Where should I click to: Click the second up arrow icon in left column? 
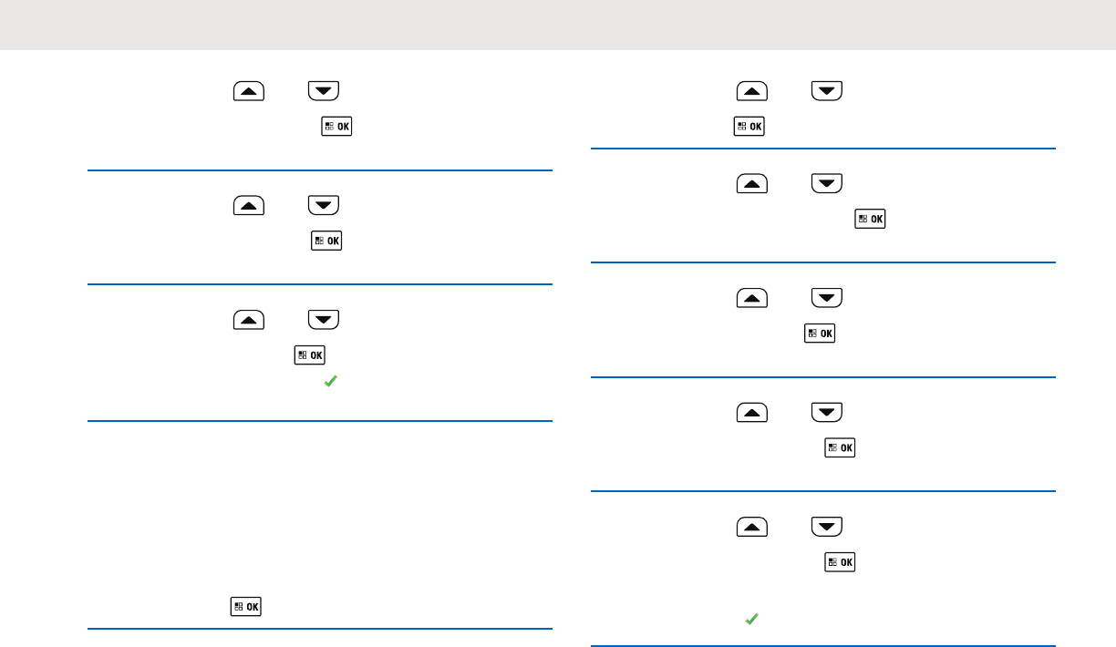[249, 205]
